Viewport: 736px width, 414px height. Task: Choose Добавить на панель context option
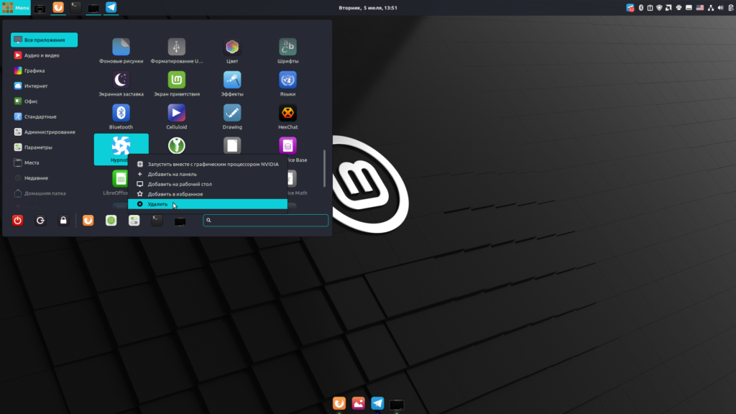point(172,174)
